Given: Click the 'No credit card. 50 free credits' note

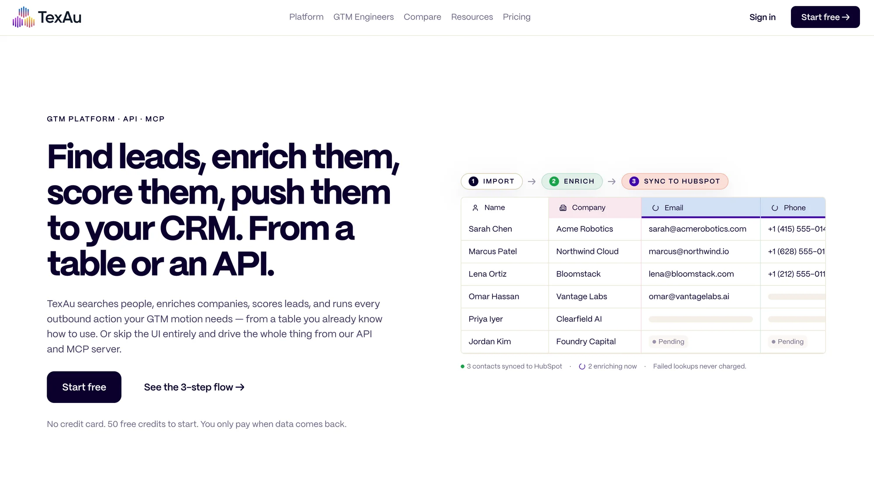Looking at the screenshot, I should tap(197, 424).
